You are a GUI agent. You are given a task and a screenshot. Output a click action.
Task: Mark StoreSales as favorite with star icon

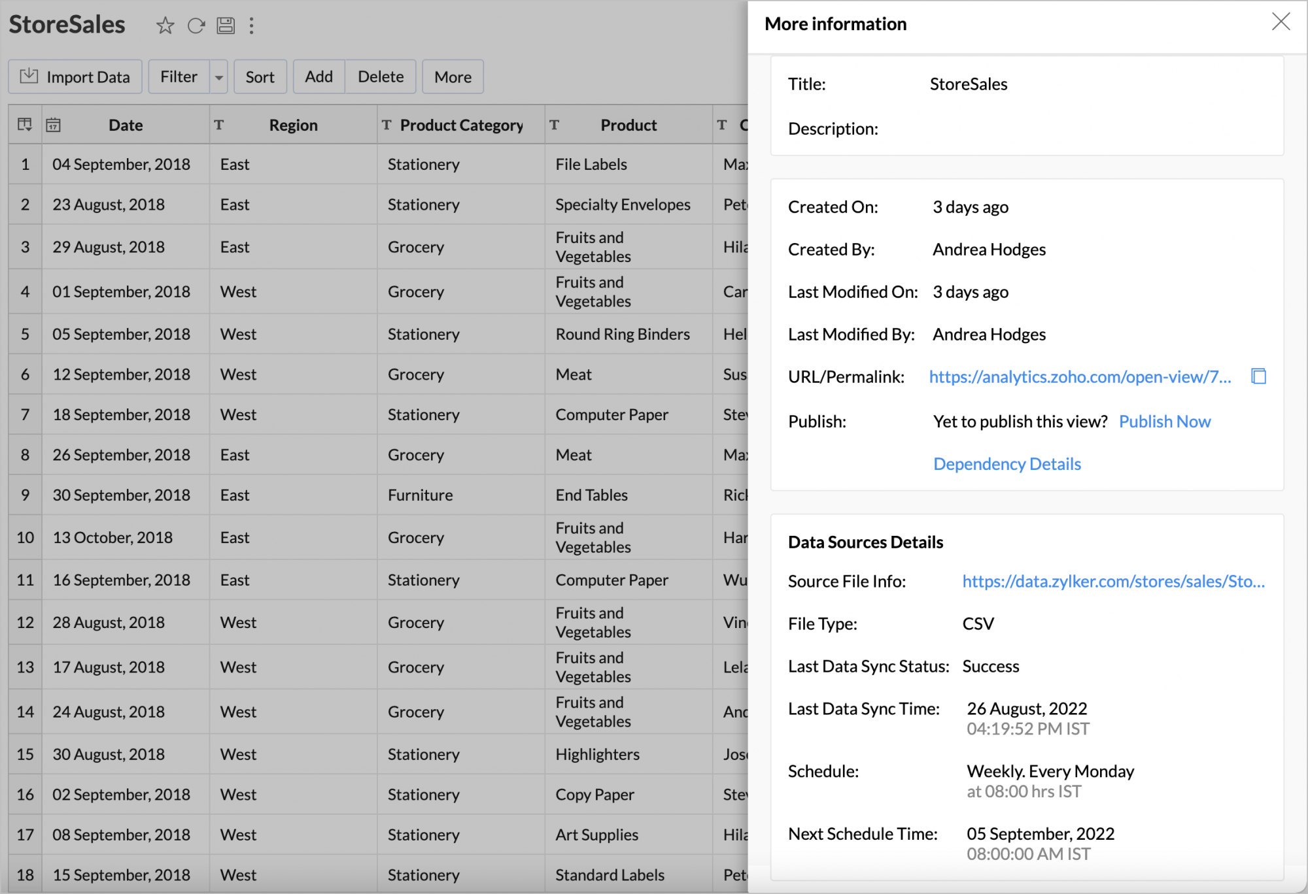click(165, 25)
